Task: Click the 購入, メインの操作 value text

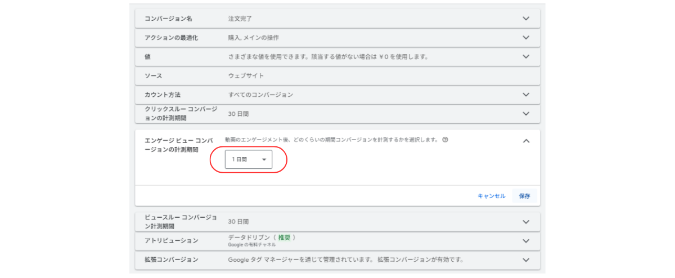Action: click(253, 38)
